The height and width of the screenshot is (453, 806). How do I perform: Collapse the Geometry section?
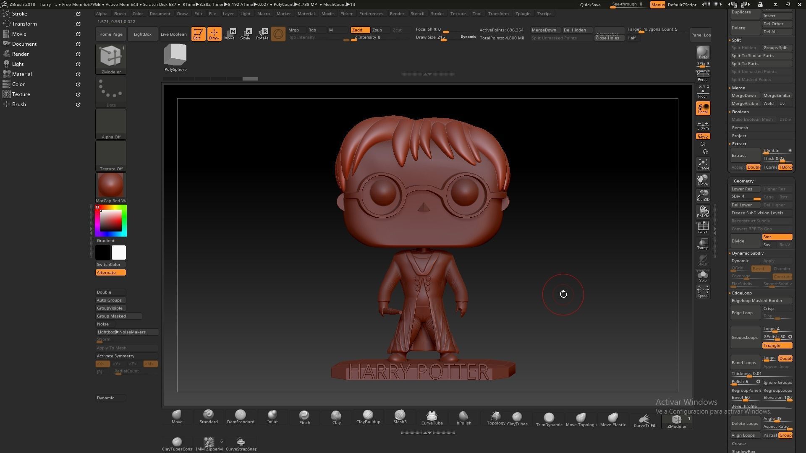[743, 181]
